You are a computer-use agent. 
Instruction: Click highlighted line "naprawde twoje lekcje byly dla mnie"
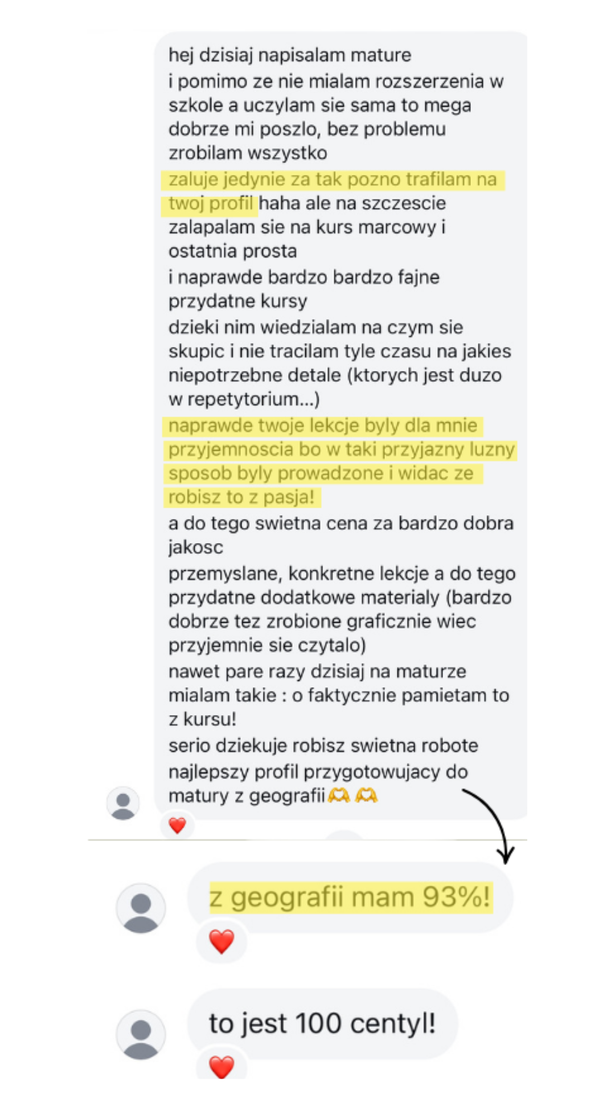click(323, 426)
